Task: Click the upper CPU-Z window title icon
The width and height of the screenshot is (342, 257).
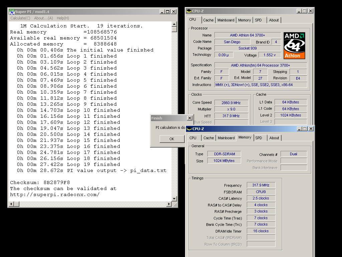Action: pyautogui.click(x=189, y=11)
